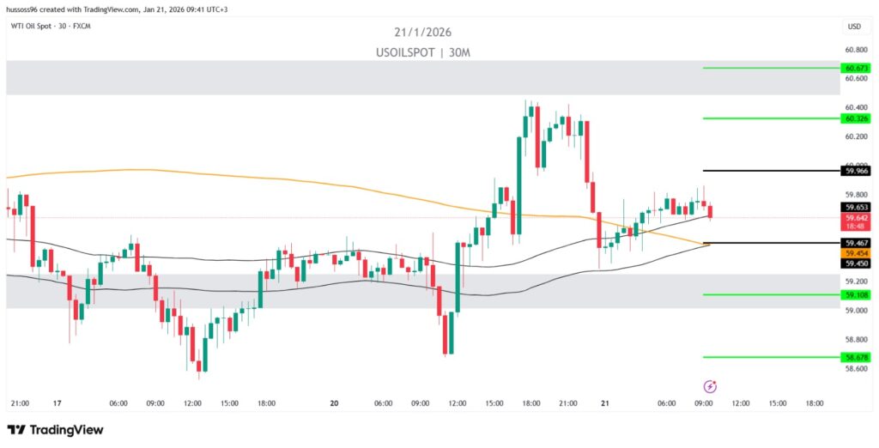Click the date 17 on time axis
Viewport: 879px width, 448px height.
(58, 403)
